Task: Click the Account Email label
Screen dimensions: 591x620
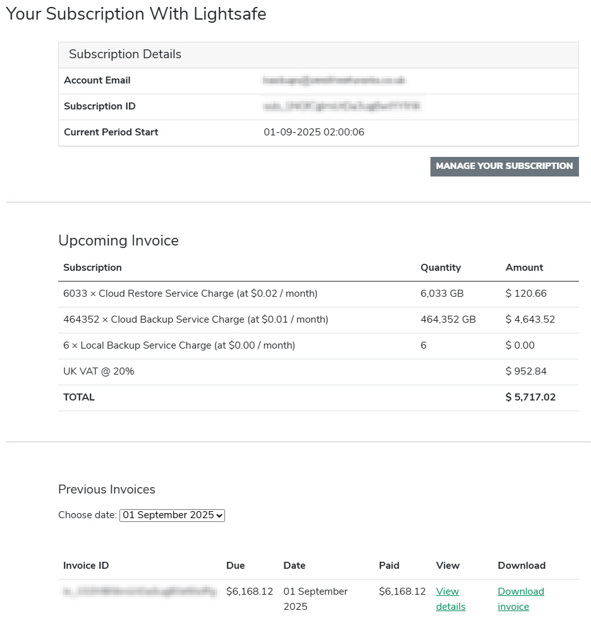Action: (97, 80)
